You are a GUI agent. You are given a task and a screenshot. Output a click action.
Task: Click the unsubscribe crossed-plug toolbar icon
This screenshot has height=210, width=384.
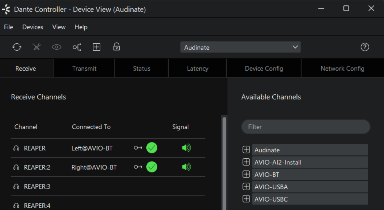pyautogui.click(x=37, y=47)
